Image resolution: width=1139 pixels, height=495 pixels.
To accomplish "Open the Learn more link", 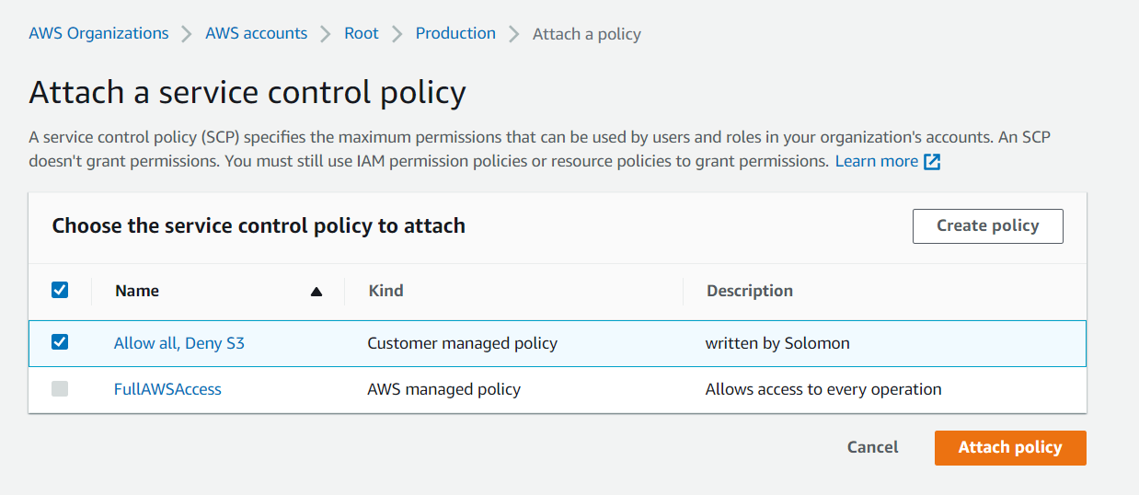I will click(x=877, y=161).
